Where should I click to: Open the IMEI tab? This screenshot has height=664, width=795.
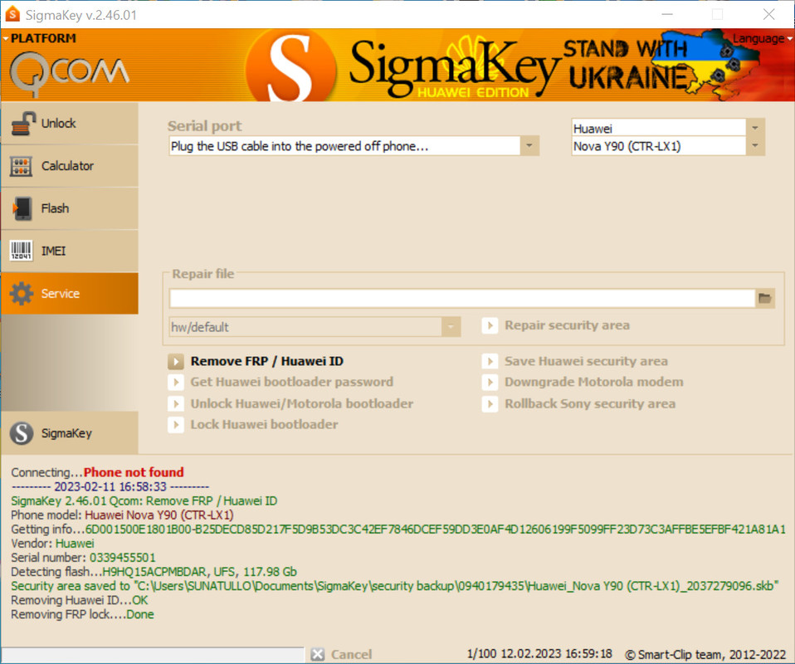70,251
